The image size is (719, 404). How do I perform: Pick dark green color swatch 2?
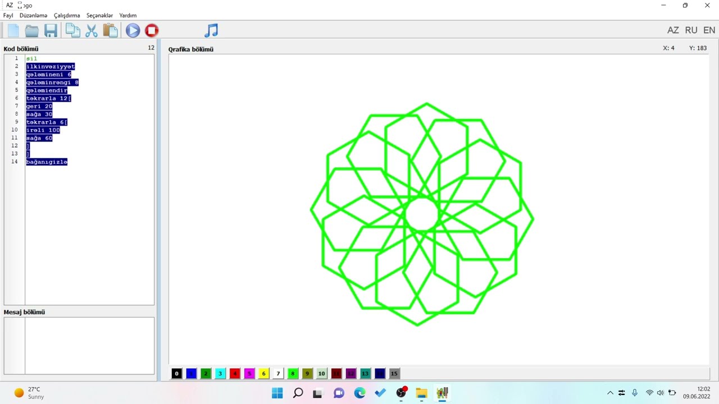pos(206,373)
